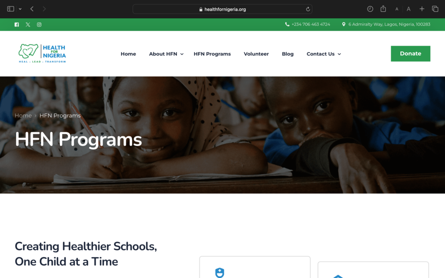Select the Blog nav item
Screen dimensions: 445x278
[x=288, y=54]
